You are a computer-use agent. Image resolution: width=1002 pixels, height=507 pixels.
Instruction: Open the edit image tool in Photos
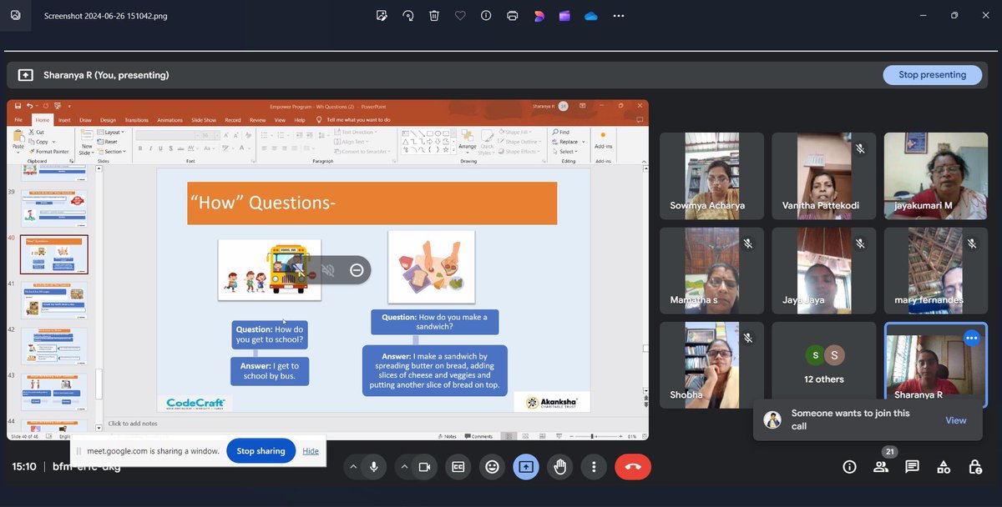coord(382,15)
